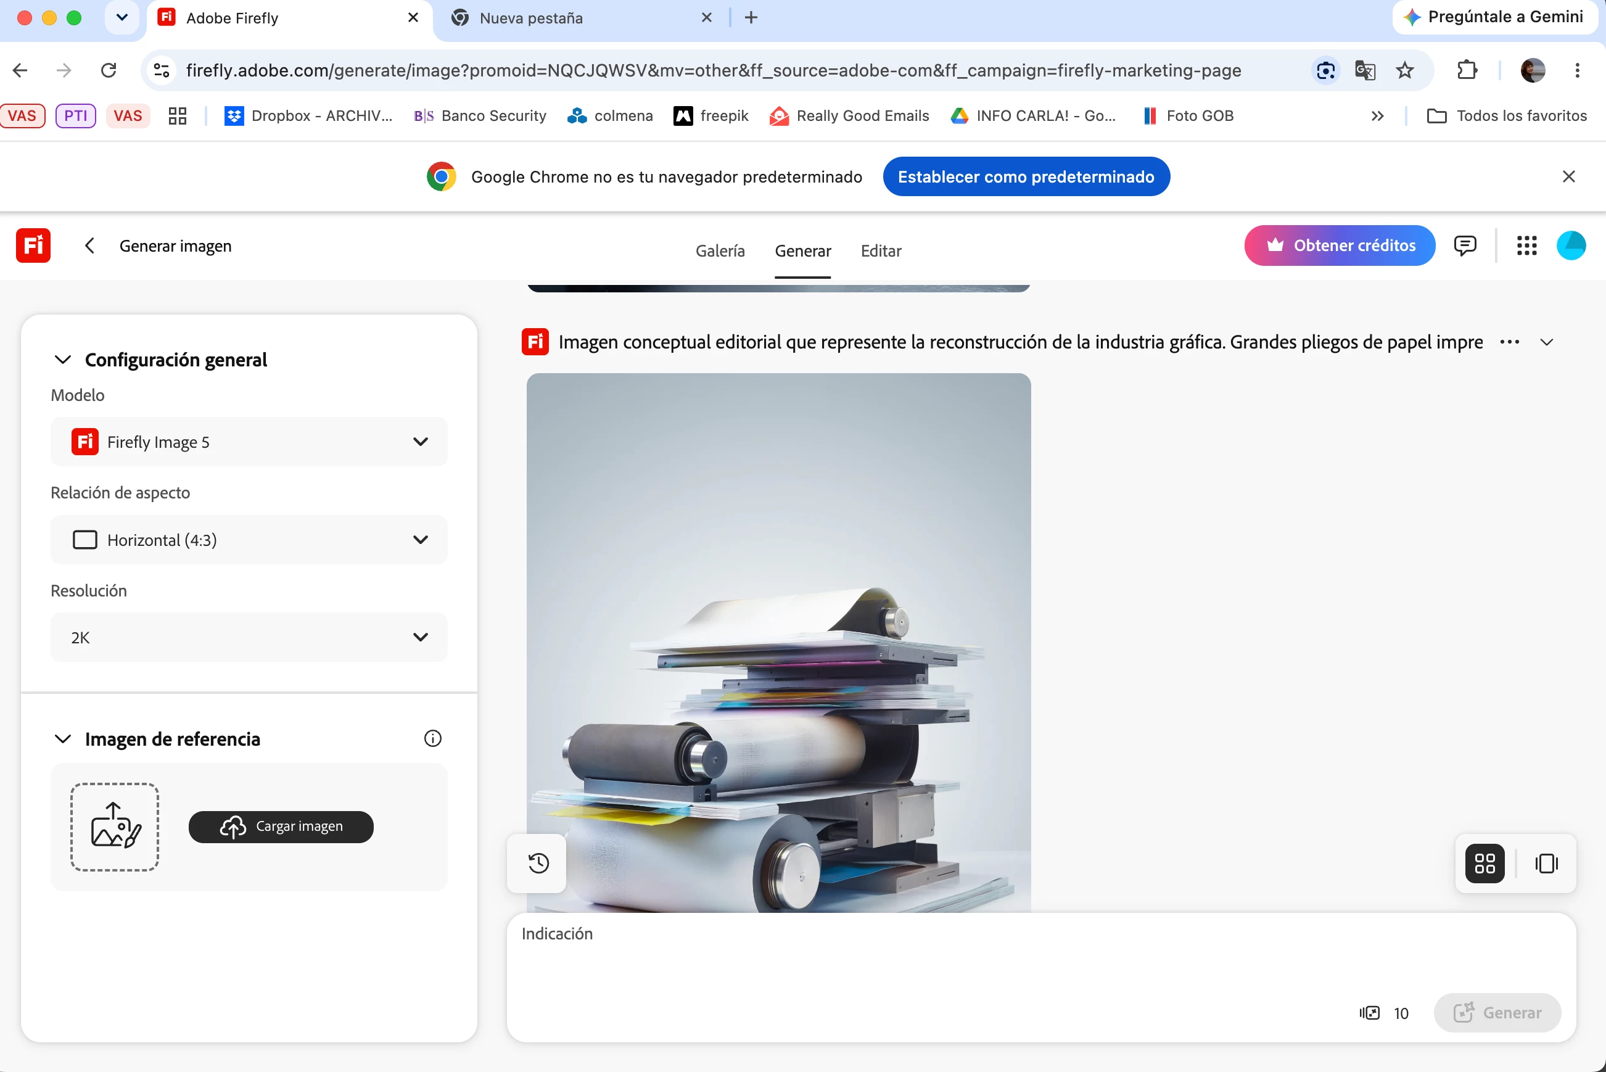This screenshot has height=1072, width=1606.
Task: Switch to the Galería tab
Action: [720, 251]
